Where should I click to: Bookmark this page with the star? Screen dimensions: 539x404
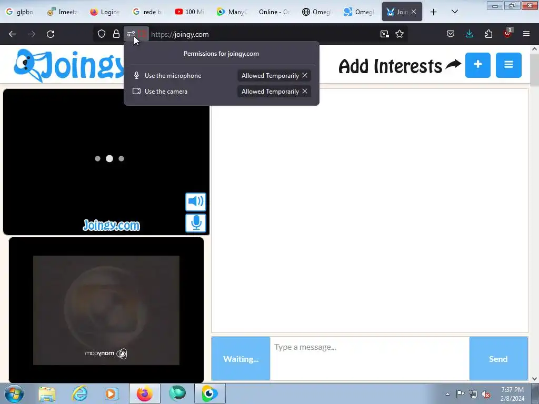400,34
